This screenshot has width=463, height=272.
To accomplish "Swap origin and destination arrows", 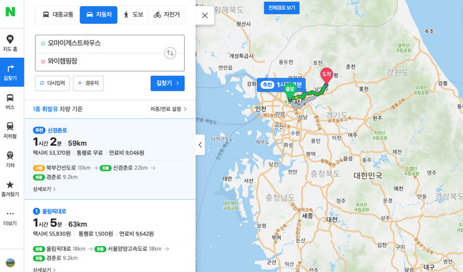I will [170, 53].
